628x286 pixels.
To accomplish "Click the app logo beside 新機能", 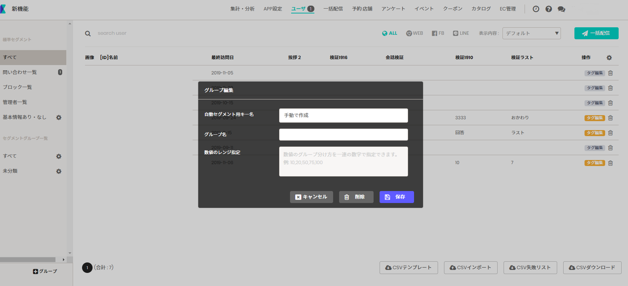I will pyautogui.click(x=3, y=9).
